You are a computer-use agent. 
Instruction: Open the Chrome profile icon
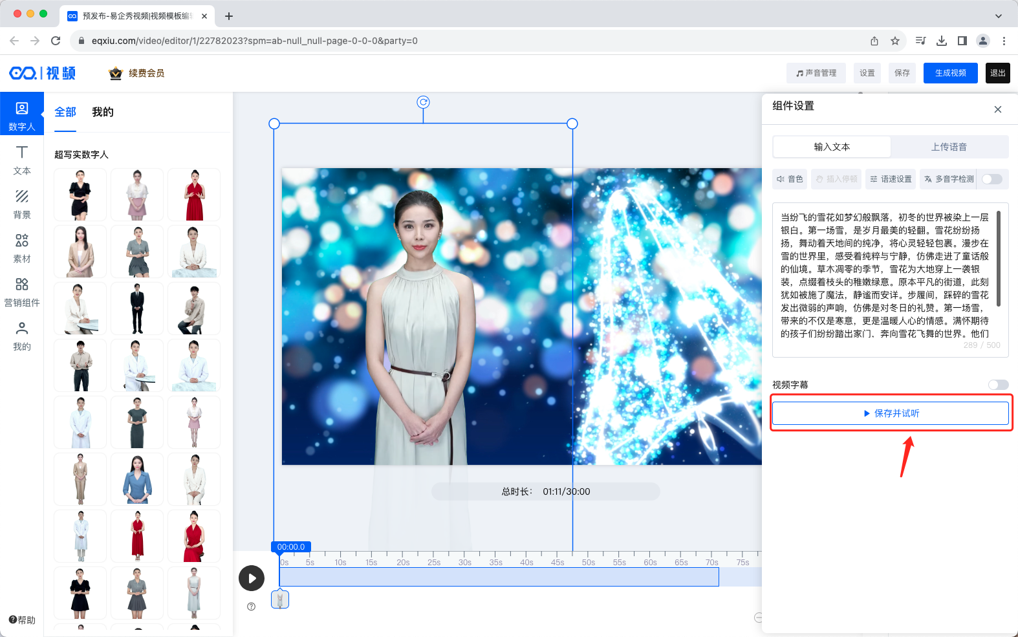(983, 41)
